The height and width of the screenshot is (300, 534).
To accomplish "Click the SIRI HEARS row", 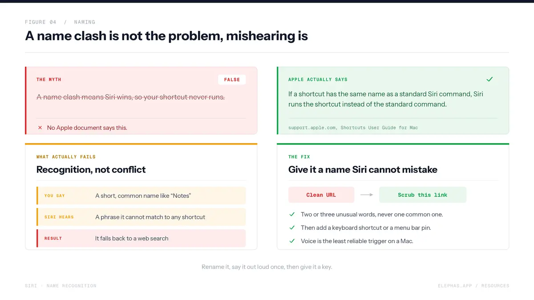I will (x=141, y=217).
